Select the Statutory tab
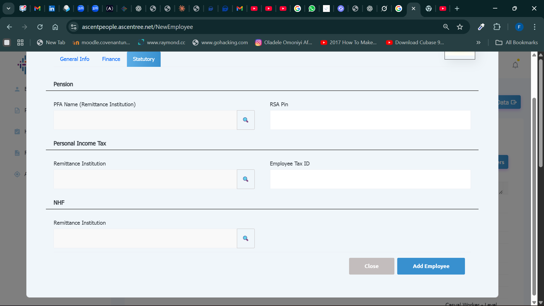 click(144, 59)
